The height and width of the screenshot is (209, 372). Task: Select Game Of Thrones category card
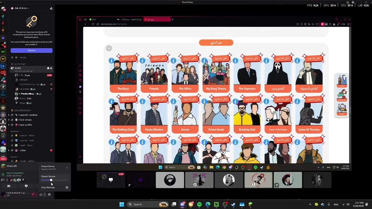(x=309, y=114)
